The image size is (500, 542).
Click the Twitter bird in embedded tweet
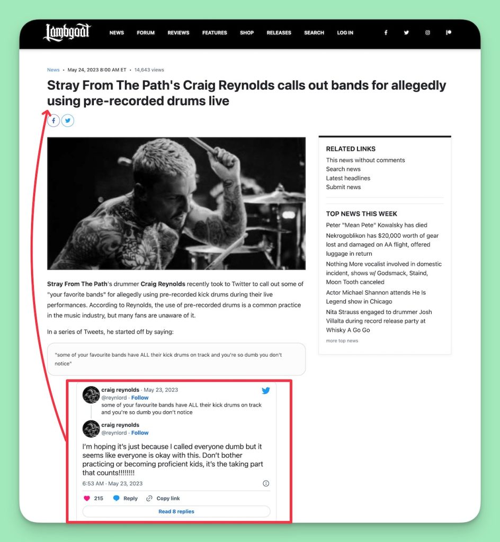coord(266,391)
